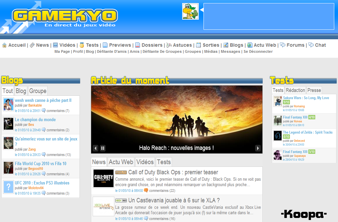Viewport: 338px width, 222px height.
Task: Click the Dossiers document icon
Action: point(138,45)
